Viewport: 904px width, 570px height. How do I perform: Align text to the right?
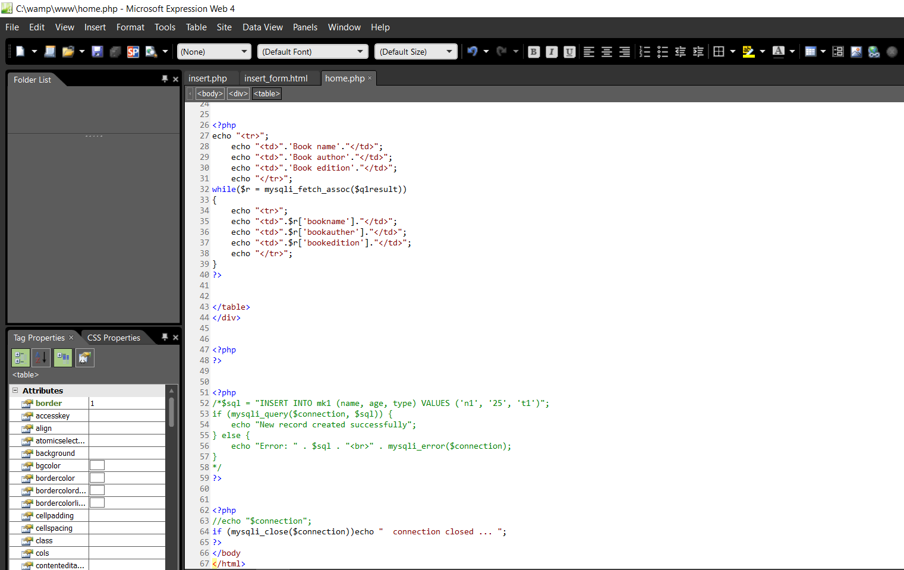click(x=625, y=52)
